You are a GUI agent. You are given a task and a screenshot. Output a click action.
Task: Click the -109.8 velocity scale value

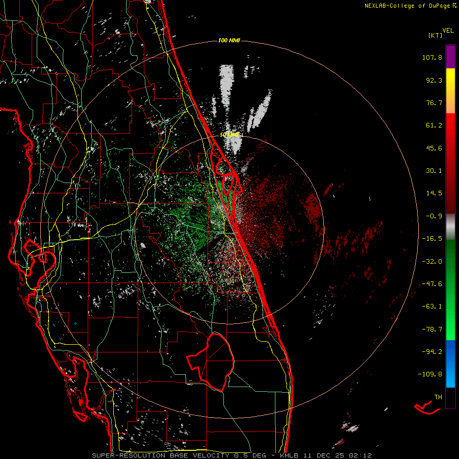click(430, 374)
